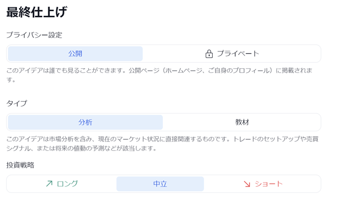The image size is (347, 204).
Task: Select 公開 privacy option
Action: coord(75,53)
